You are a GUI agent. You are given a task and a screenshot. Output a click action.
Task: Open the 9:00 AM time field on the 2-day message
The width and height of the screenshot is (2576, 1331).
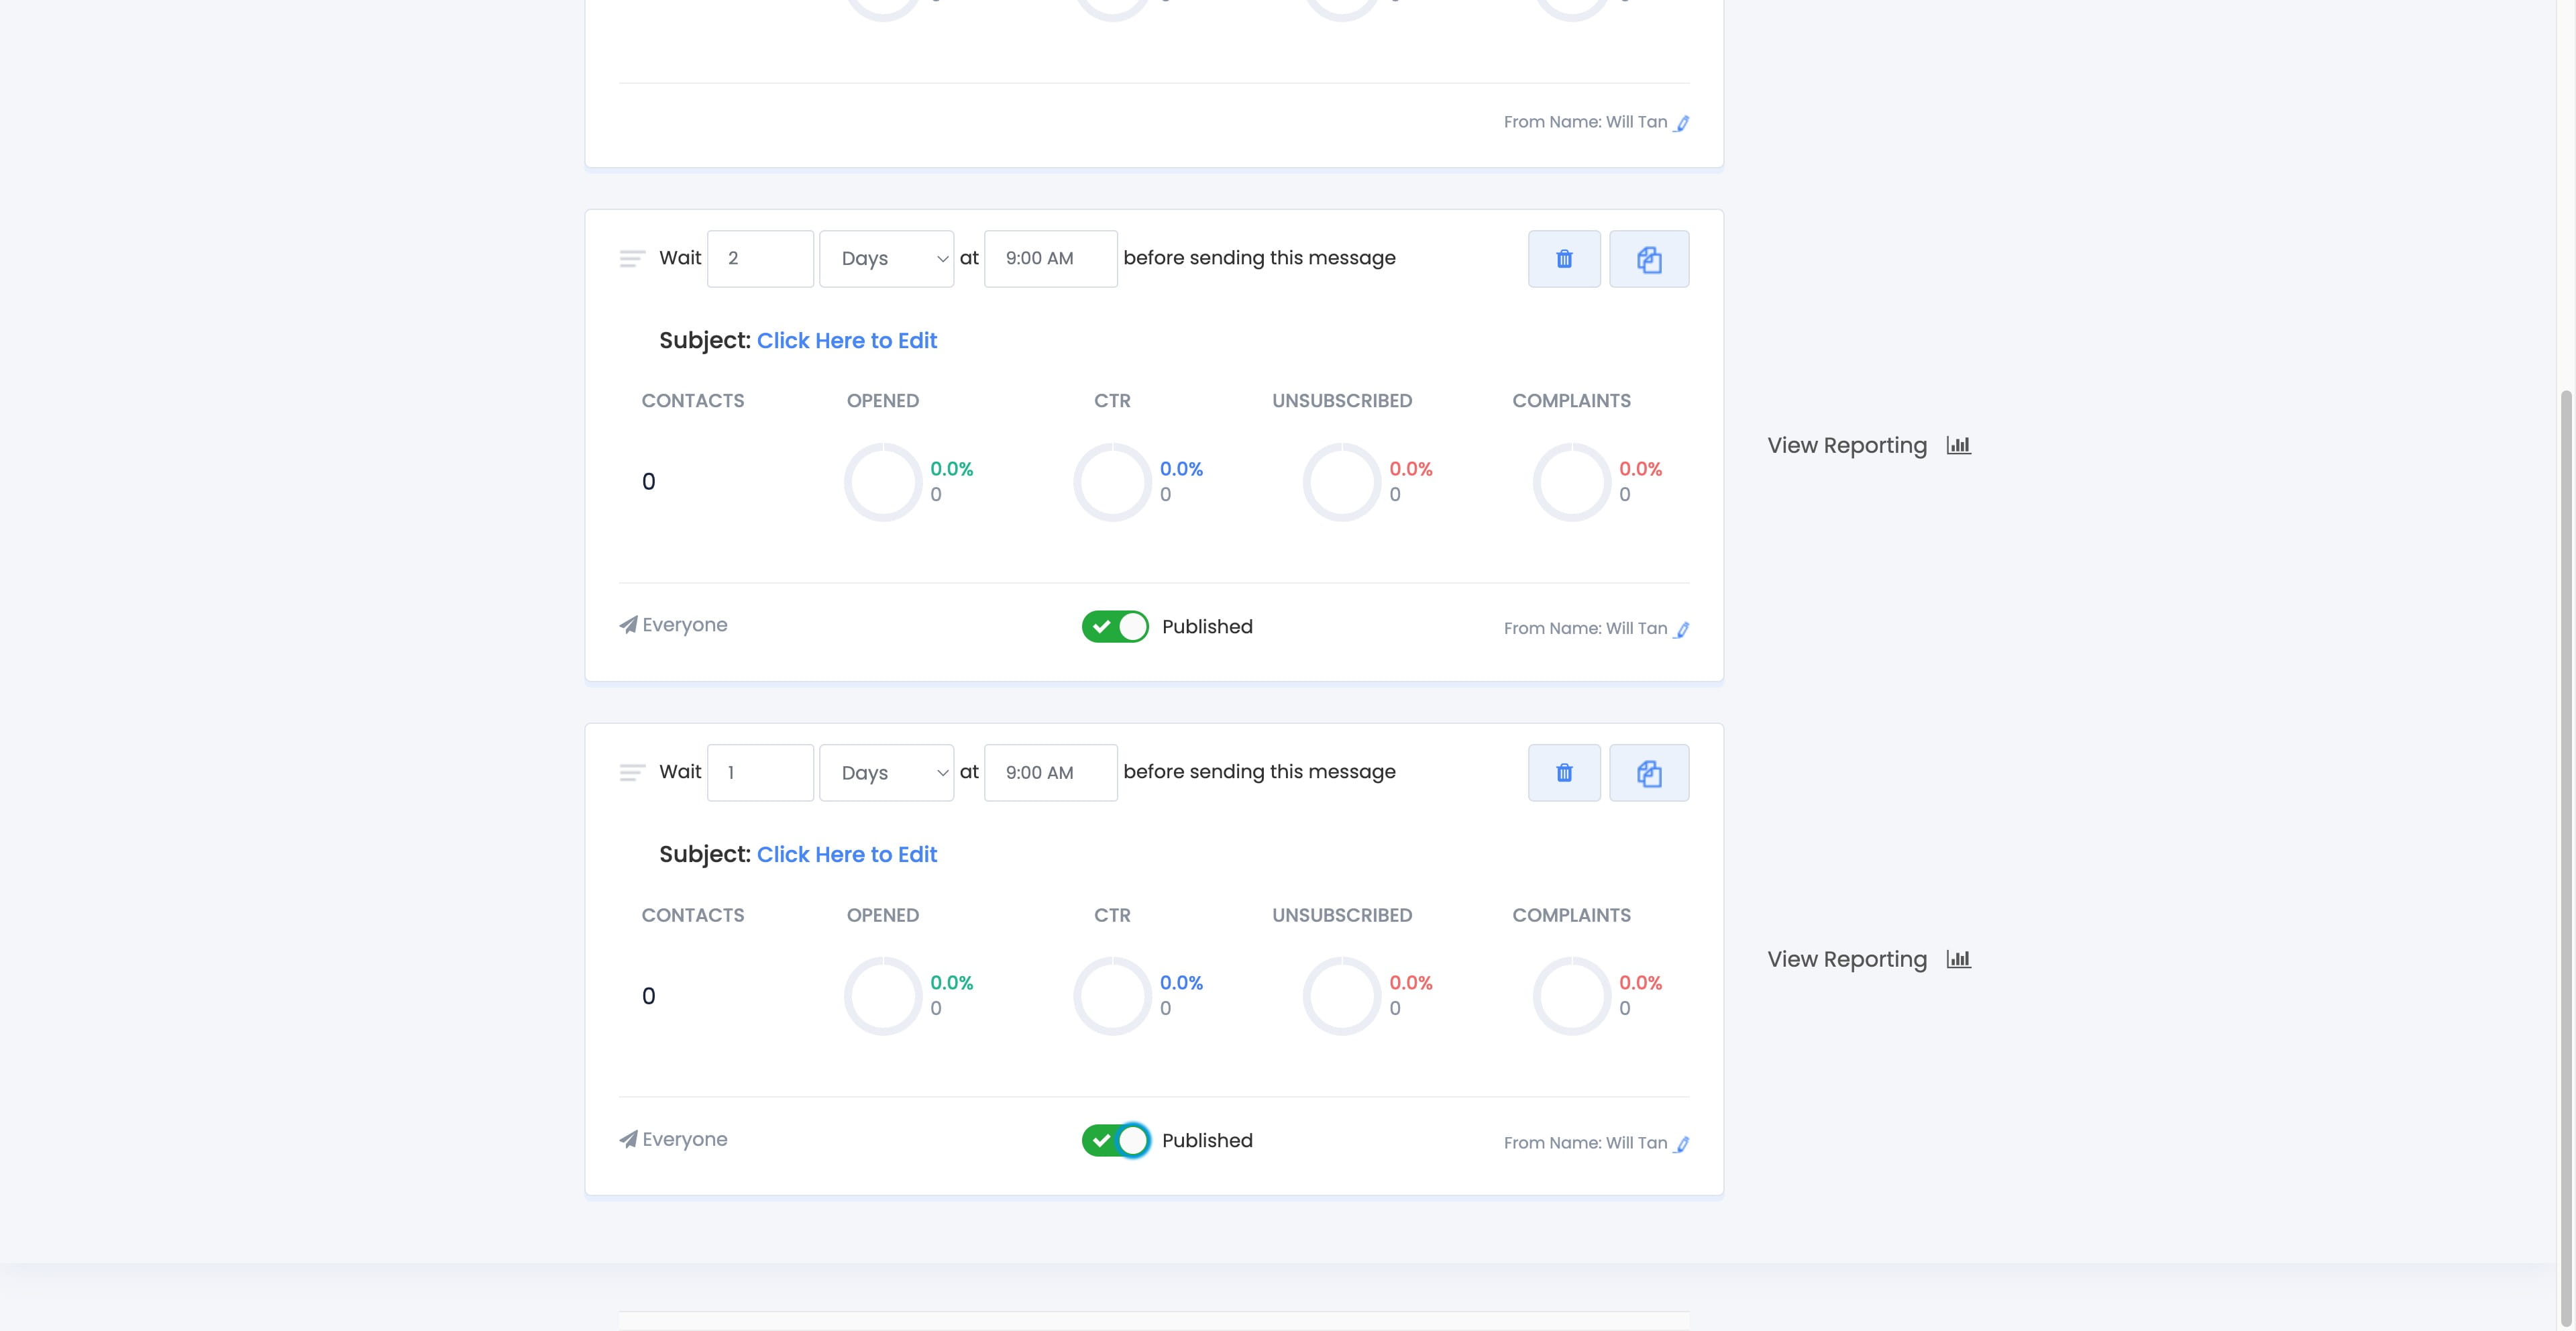click(x=1050, y=259)
